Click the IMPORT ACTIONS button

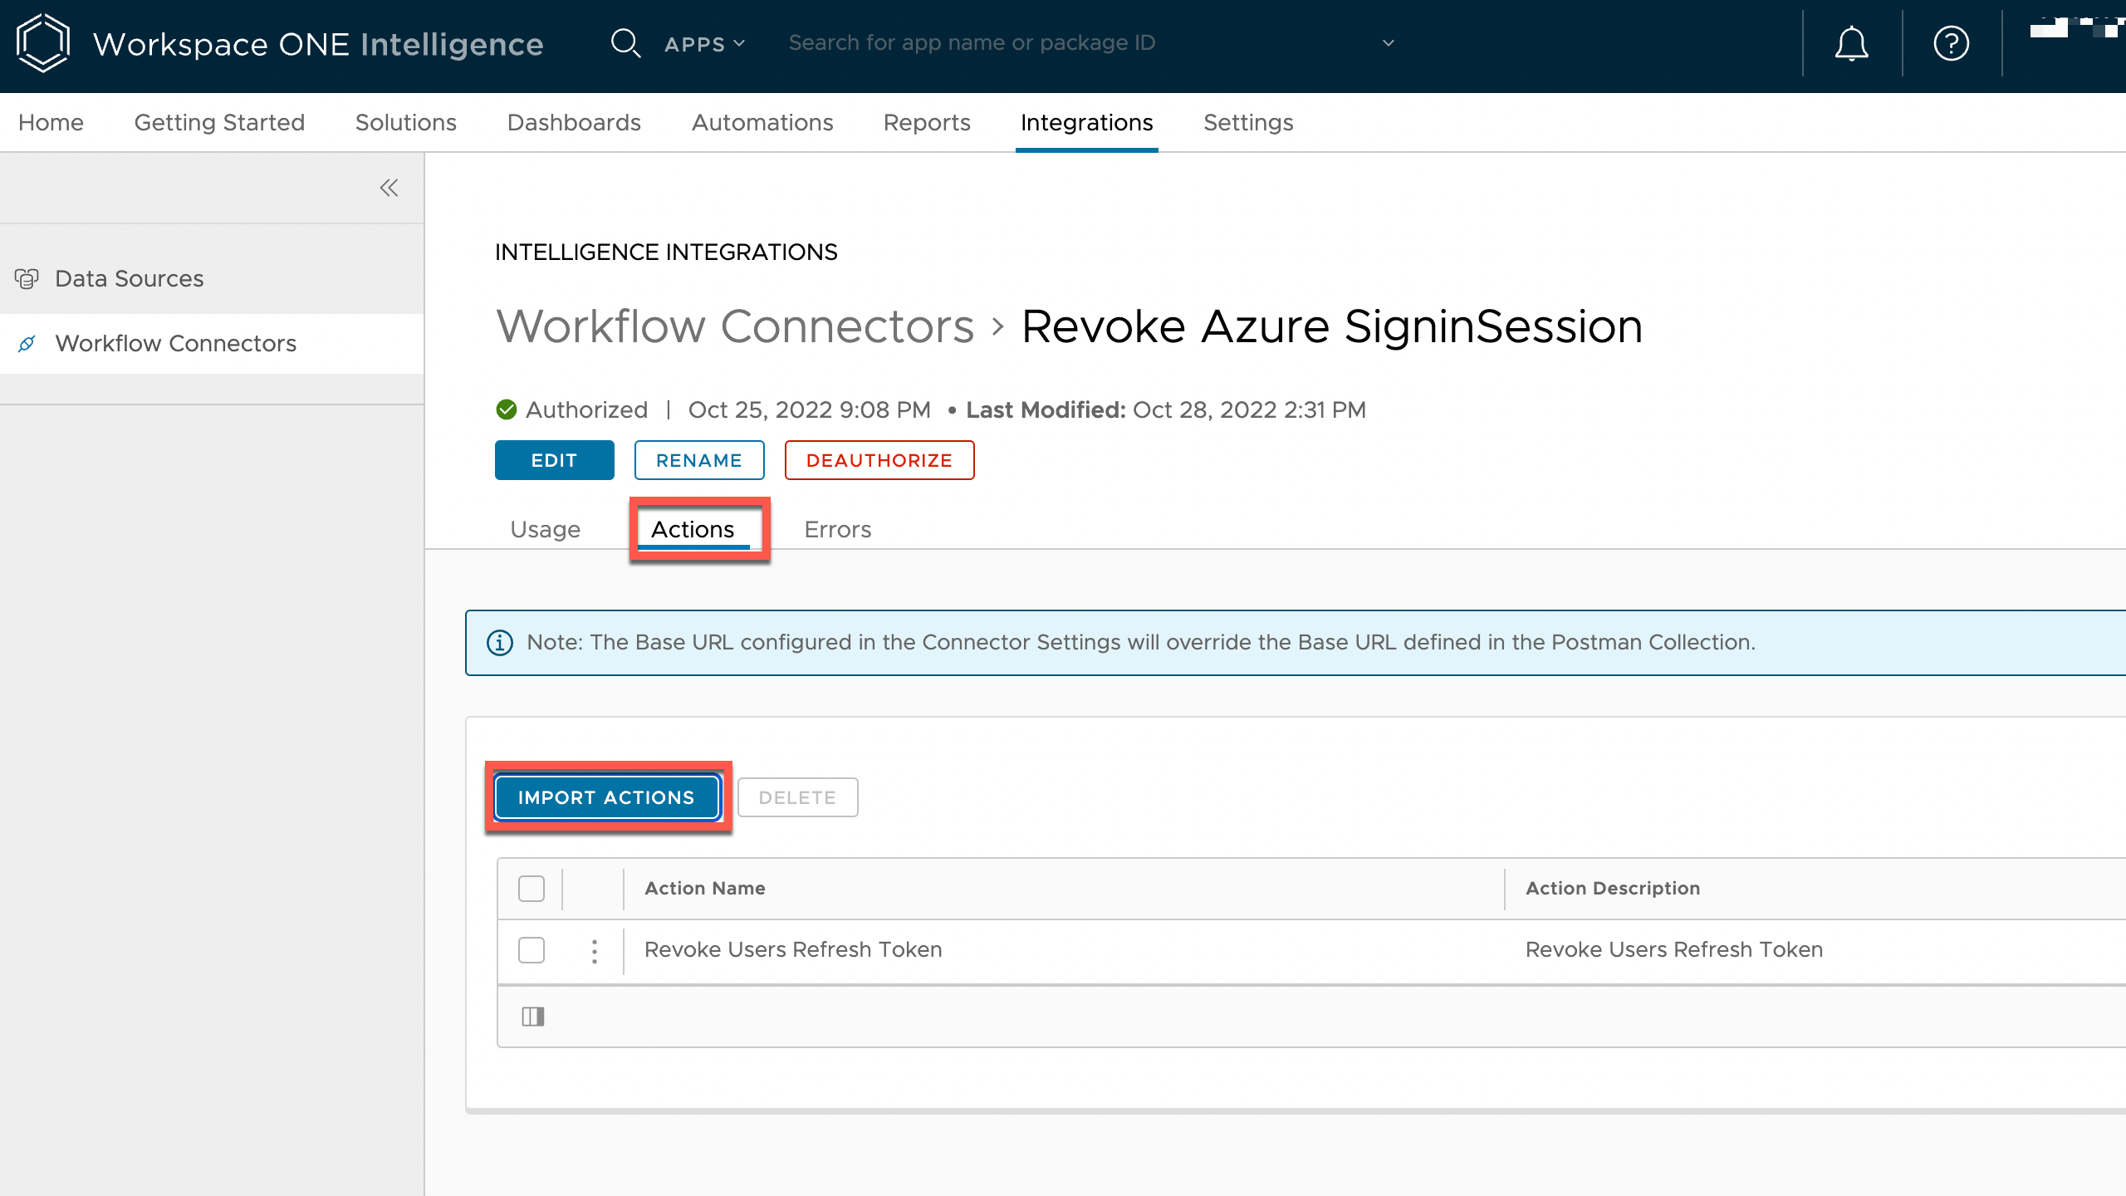(606, 797)
